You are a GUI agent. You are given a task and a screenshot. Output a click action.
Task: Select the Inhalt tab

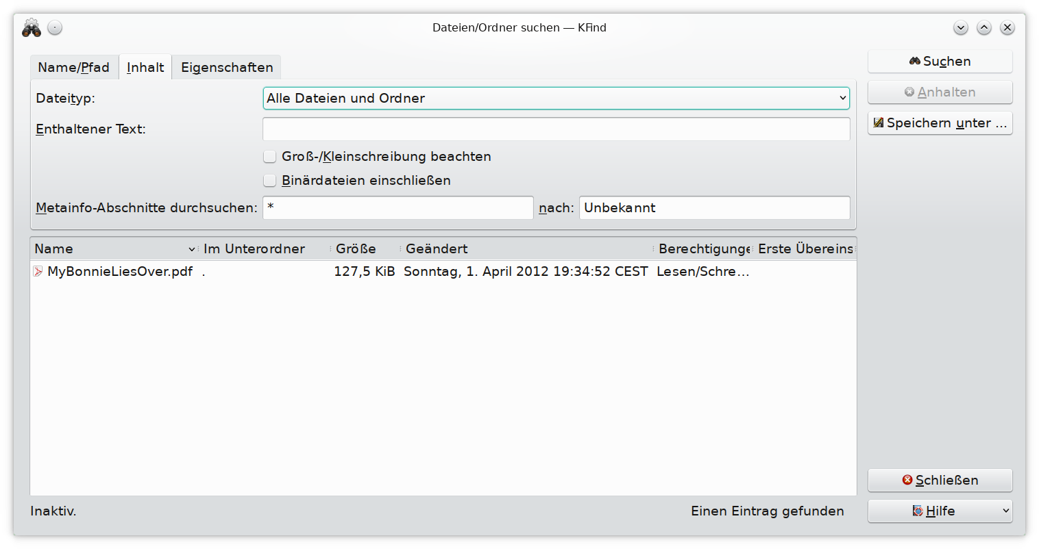145,68
